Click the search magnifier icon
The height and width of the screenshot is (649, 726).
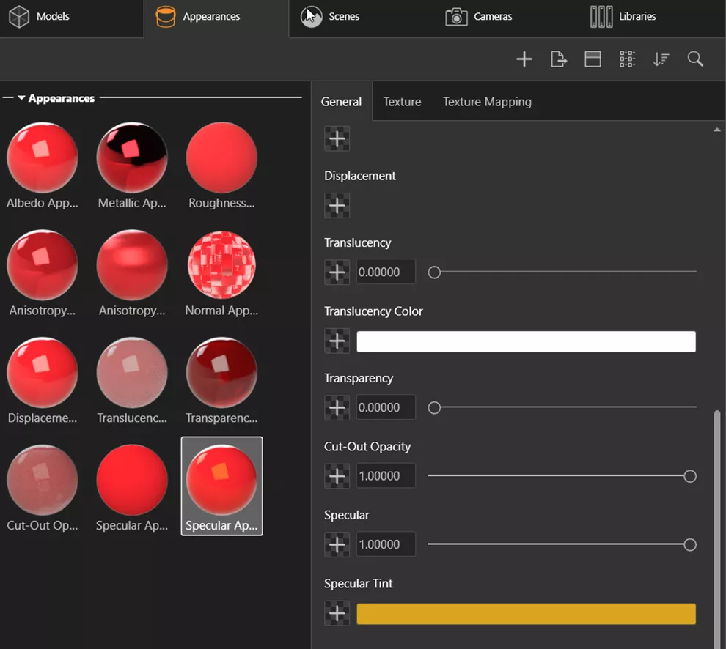click(x=695, y=59)
